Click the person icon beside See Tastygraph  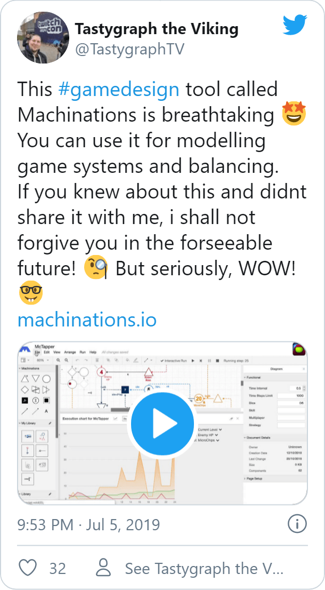pyautogui.click(x=103, y=568)
